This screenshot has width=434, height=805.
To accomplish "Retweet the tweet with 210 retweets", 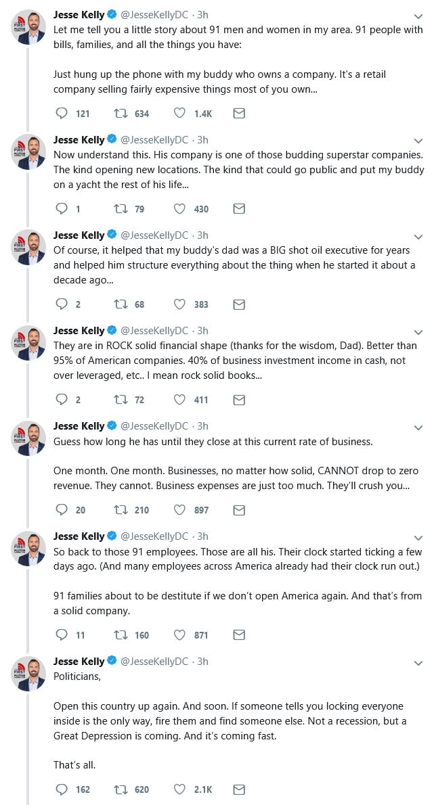I will tap(119, 509).
